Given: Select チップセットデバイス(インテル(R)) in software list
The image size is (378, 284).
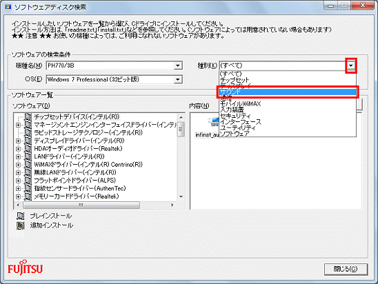Looking at the screenshot, I should pos(77,116).
